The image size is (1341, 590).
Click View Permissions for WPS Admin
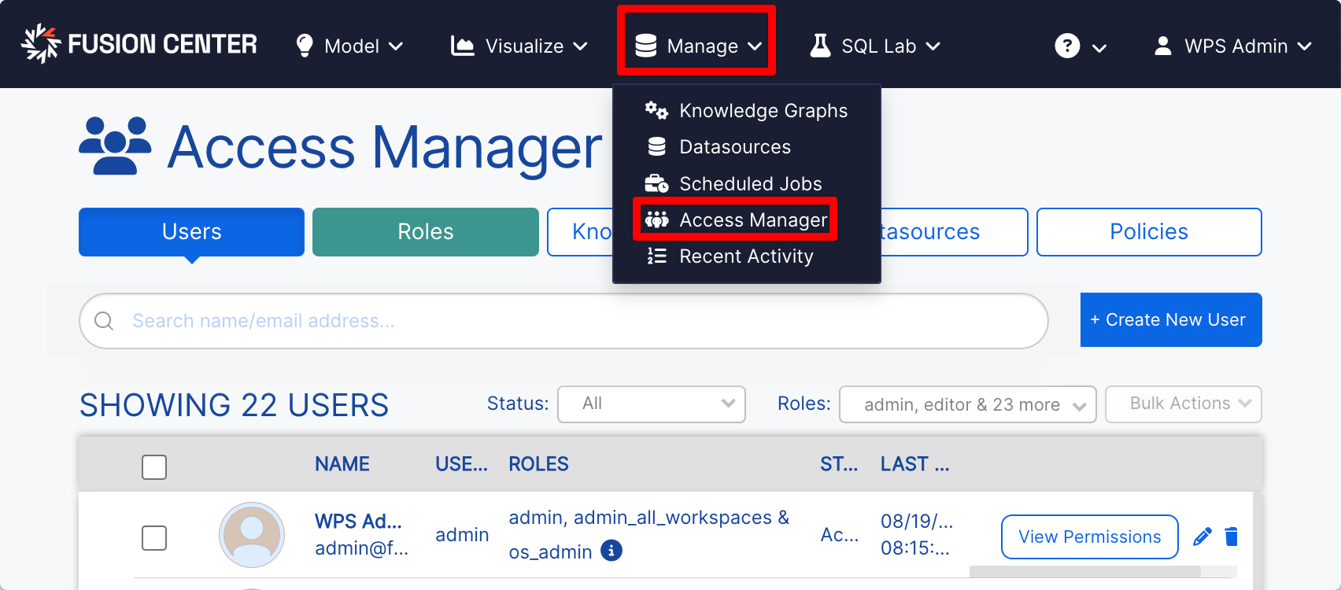click(1089, 537)
